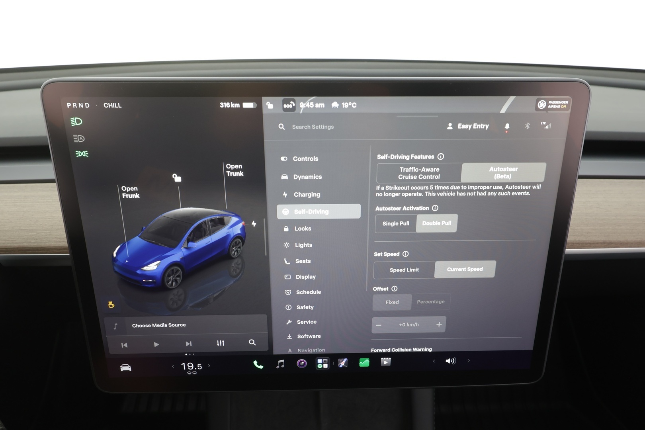This screenshot has height=430, width=645.
Task: Open Bluetooth settings icon
Action: 527,126
